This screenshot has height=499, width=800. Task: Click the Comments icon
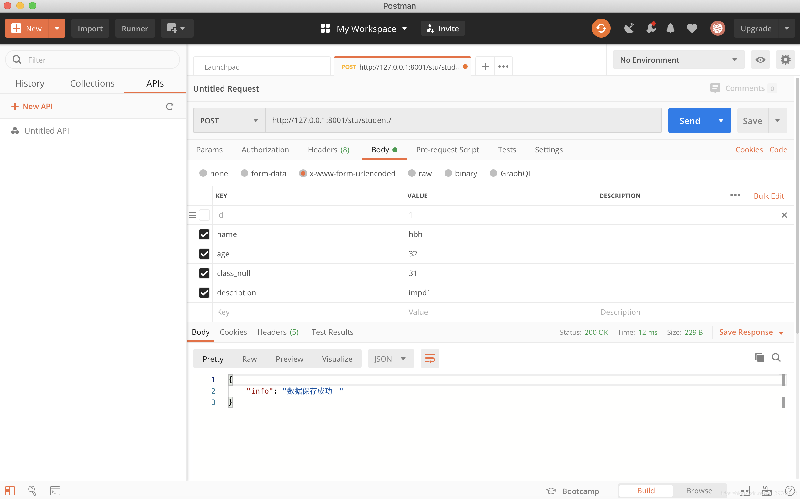[x=715, y=88]
